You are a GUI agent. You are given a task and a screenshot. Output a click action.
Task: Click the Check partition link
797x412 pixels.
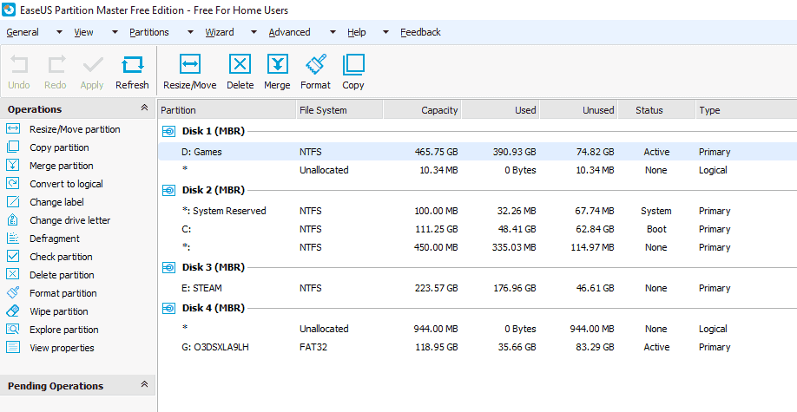61,257
